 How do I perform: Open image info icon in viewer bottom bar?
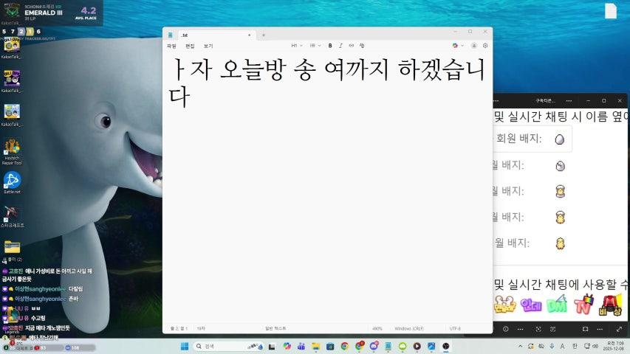pyautogui.click(x=505, y=329)
